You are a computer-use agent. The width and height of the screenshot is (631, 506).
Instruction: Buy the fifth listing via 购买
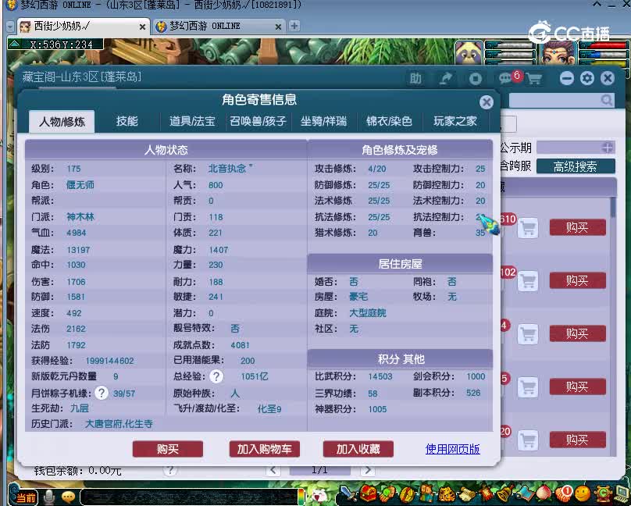[x=577, y=440]
